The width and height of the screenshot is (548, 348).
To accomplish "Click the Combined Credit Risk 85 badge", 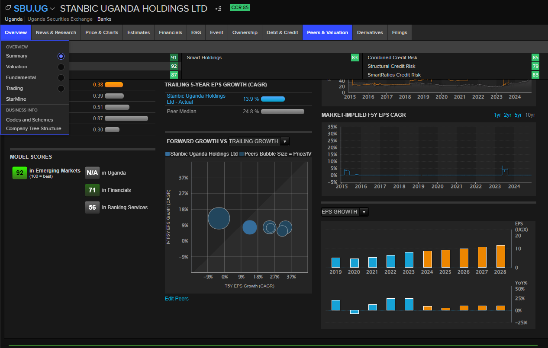I will [x=535, y=57].
